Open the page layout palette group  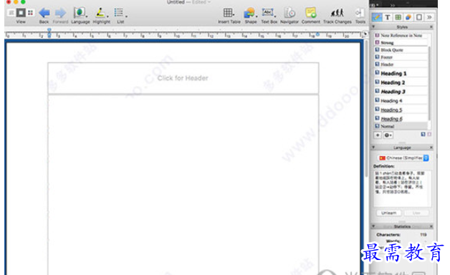tap(419, 17)
